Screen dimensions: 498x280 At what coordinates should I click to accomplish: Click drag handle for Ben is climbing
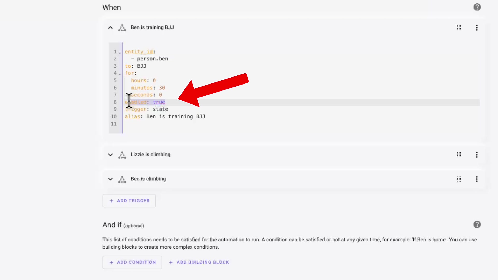[459, 179]
